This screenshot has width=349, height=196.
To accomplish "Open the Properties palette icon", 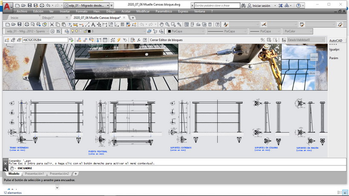I will (x=186, y=24).
